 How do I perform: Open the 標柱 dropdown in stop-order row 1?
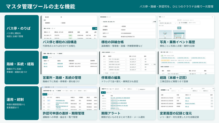click(x=135, y=59)
